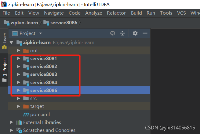Collapse the zipkin-learn root node
Viewport: 200px width, 134px height.
12,43
